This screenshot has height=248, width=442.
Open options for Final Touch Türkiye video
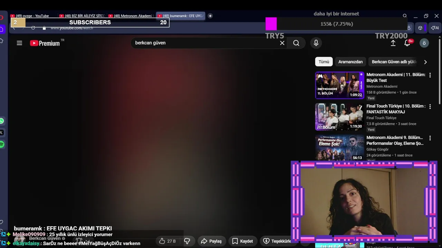pyautogui.click(x=430, y=107)
